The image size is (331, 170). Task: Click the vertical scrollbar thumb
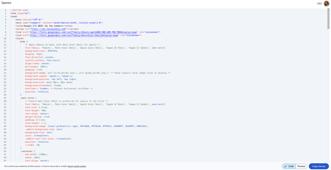coord(328,19)
